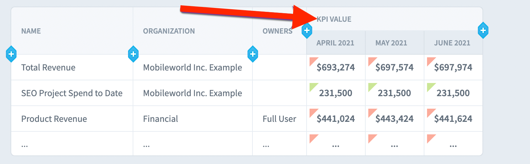
Task: Click the $693,274 April value cell
Action: tap(336, 68)
